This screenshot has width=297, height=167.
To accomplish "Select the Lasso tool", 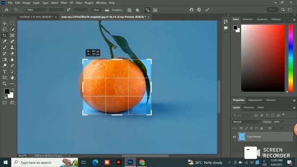I will point(5,29).
